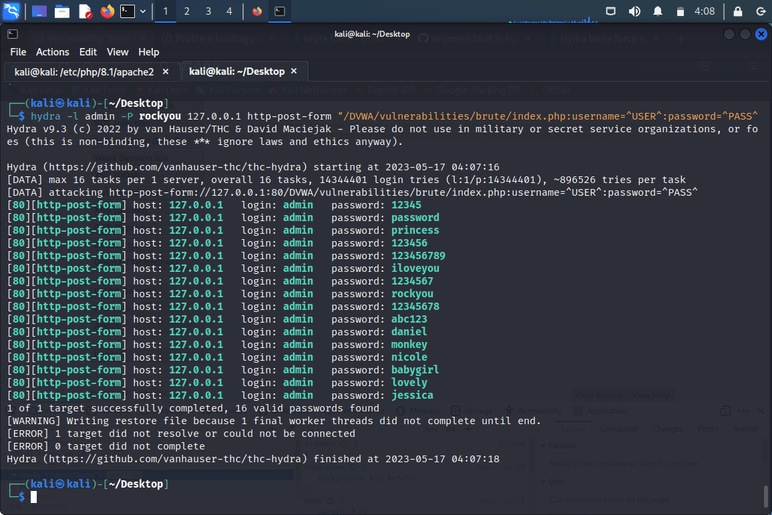Screen dimensions: 772x515
Task: Check the battery power icon
Action: click(x=680, y=11)
